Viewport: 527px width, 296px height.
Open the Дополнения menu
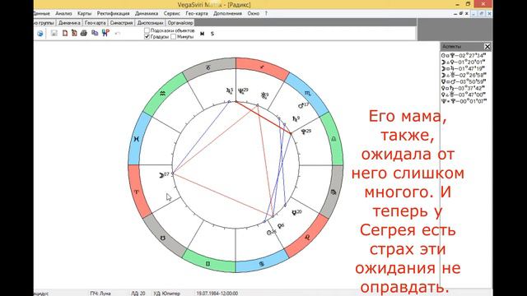(227, 13)
